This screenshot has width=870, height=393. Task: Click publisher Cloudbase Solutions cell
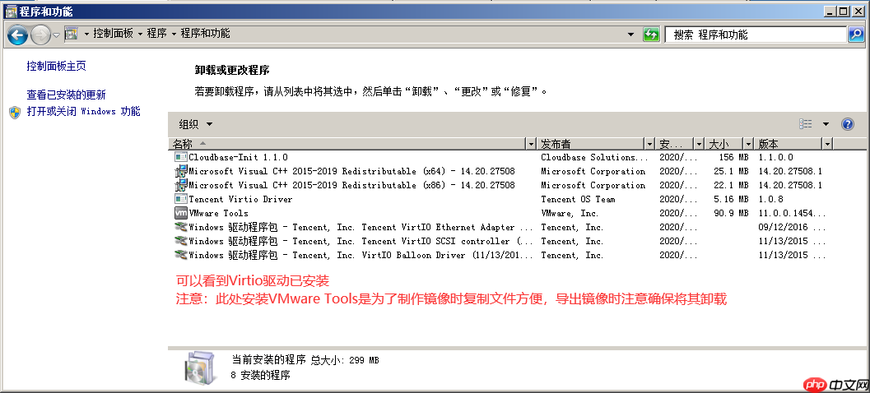coord(595,157)
